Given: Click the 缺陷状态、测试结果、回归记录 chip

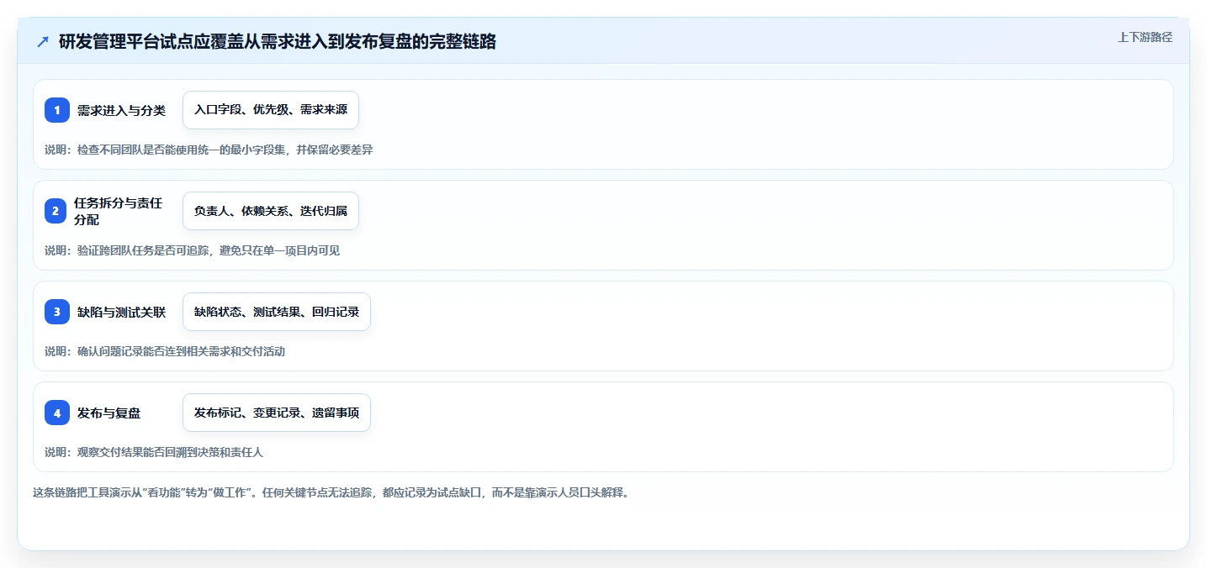Looking at the screenshot, I should coord(277,312).
